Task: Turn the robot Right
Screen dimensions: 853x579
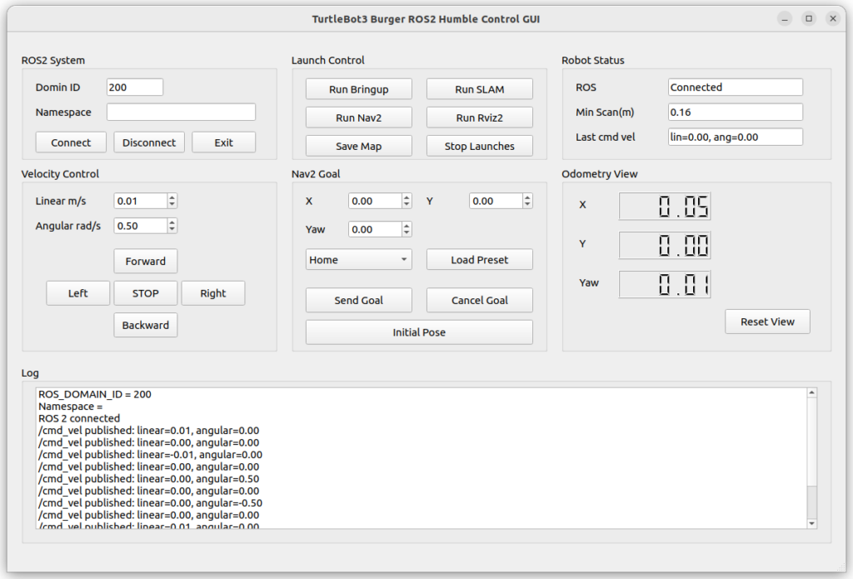Action: (212, 293)
